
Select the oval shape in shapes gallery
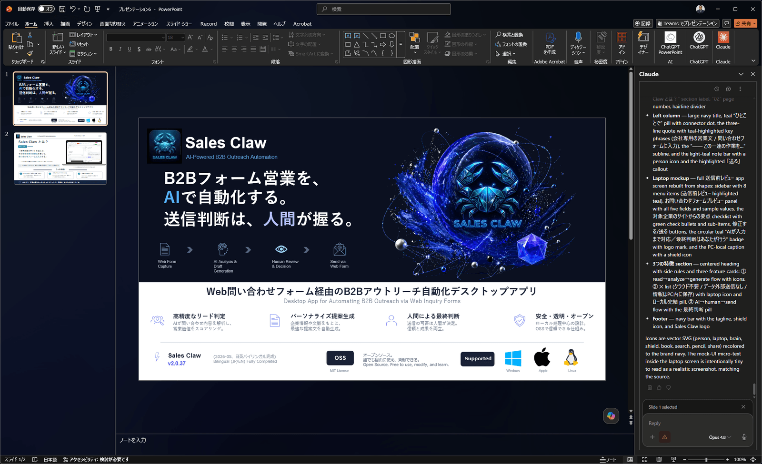[391, 36]
